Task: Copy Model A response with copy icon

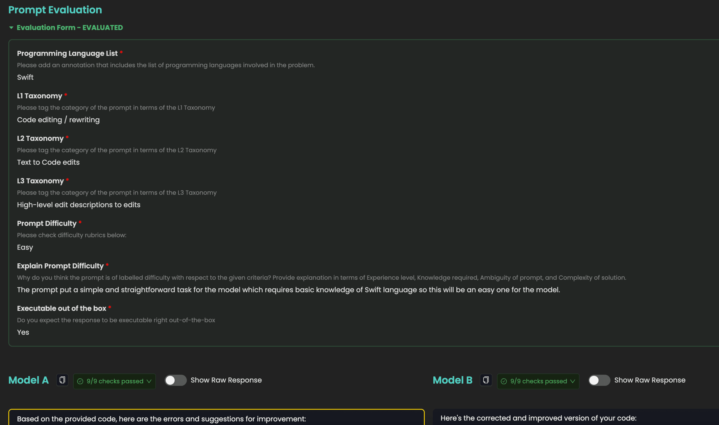Action: pyautogui.click(x=62, y=380)
